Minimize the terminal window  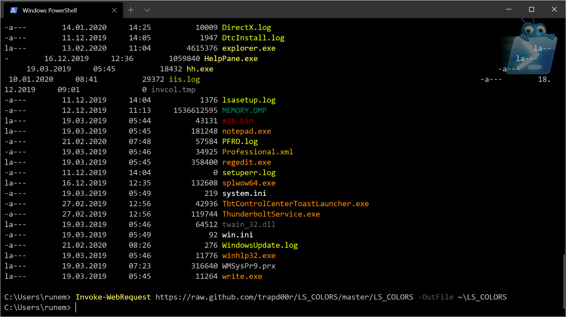click(508, 10)
